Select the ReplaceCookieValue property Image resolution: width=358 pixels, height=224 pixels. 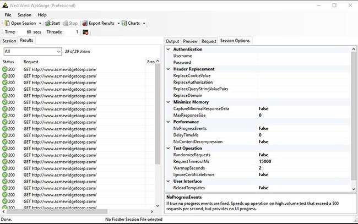pos(192,76)
